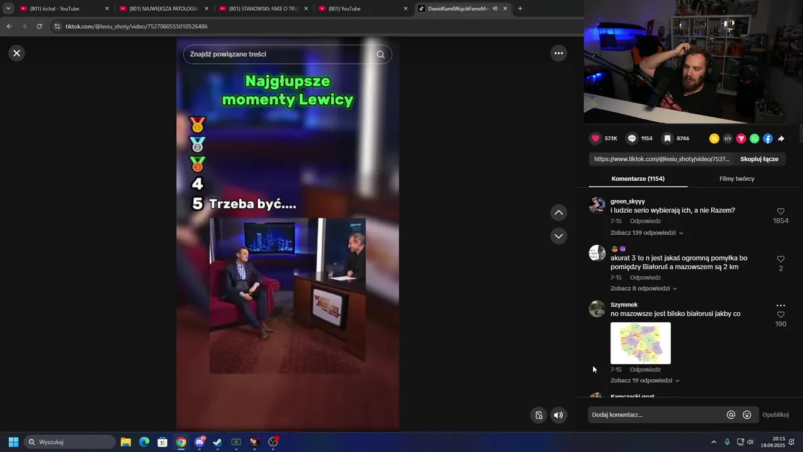Open the Windows Start menu
Viewport: 803px width, 452px height.
pos(13,442)
